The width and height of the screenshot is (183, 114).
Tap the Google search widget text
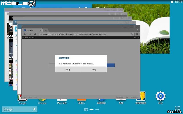pos(8,109)
